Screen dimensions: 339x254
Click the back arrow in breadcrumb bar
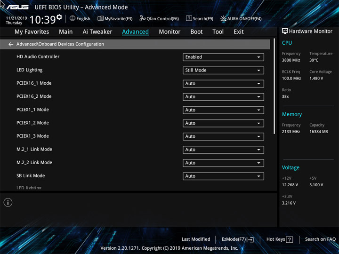11,44
